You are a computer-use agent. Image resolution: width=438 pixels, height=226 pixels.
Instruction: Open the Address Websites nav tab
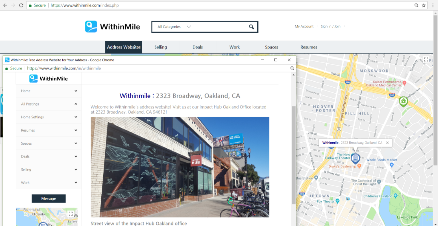pos(124,47)
